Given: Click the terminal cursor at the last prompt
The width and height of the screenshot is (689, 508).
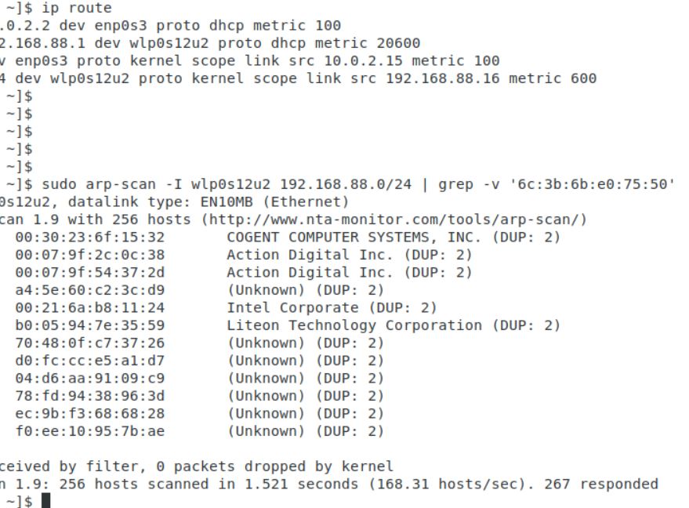Looking at the screenshot, I should [46, 500].
